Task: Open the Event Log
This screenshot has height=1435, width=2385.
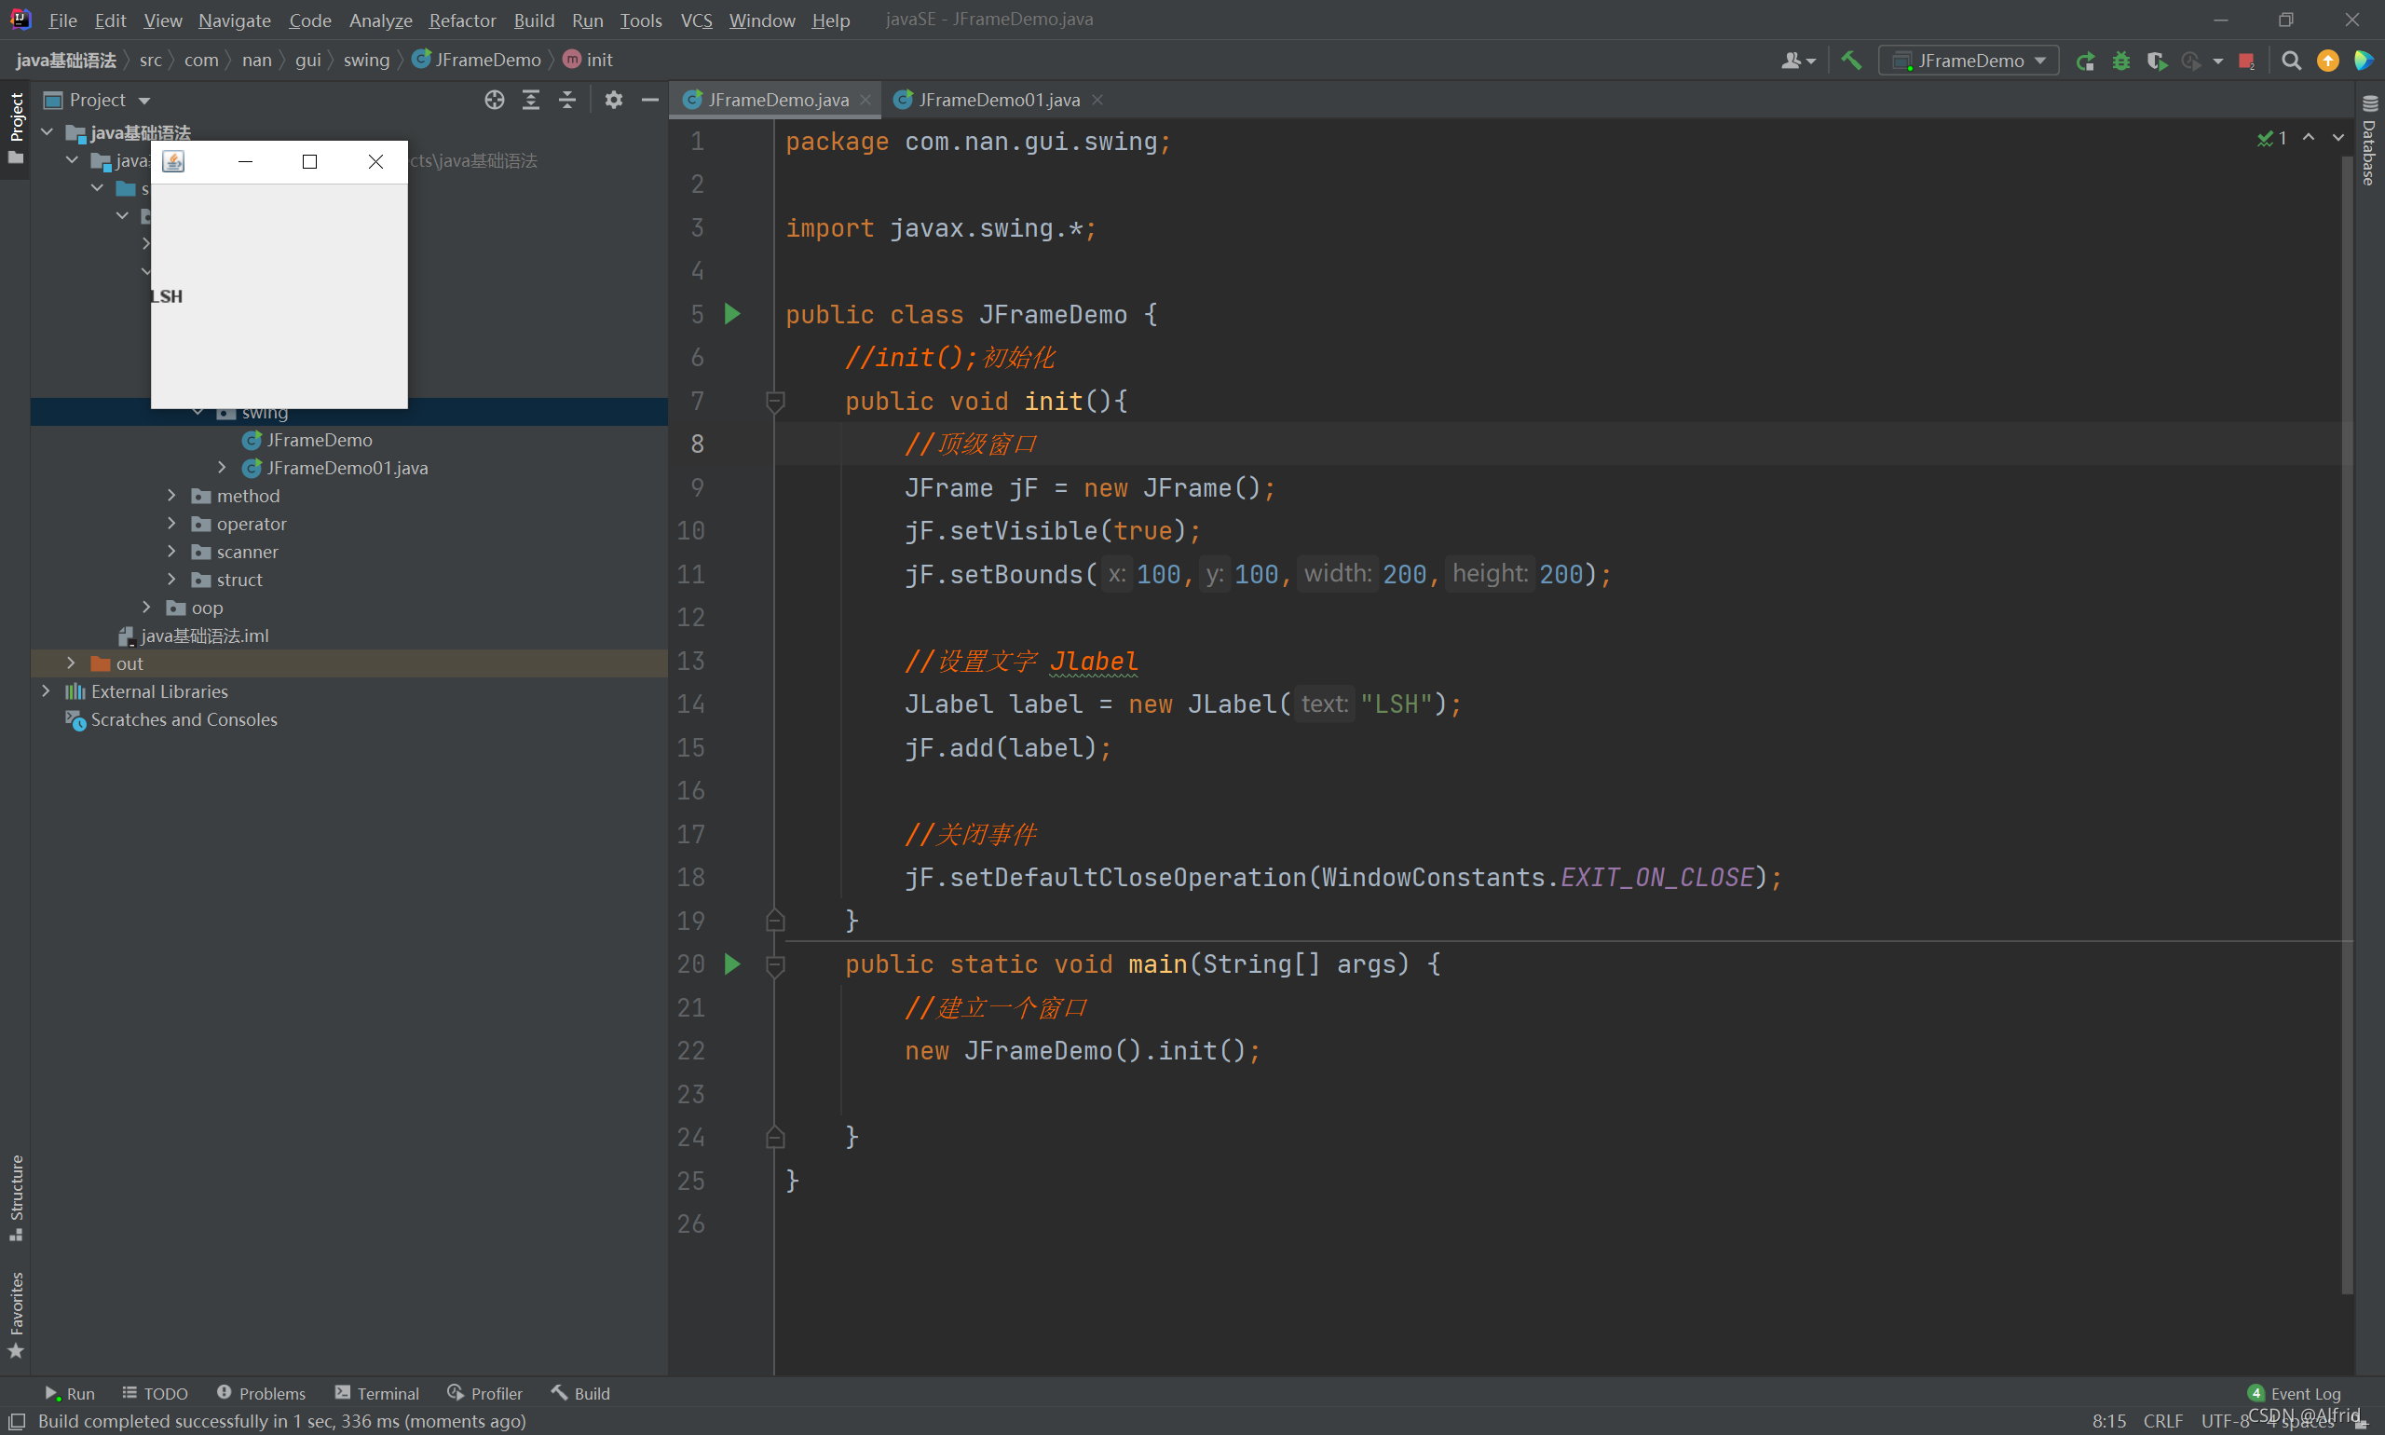Action: [2294, 1392]
